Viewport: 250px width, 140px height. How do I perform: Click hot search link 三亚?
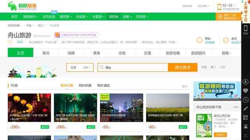click(222, 67)
